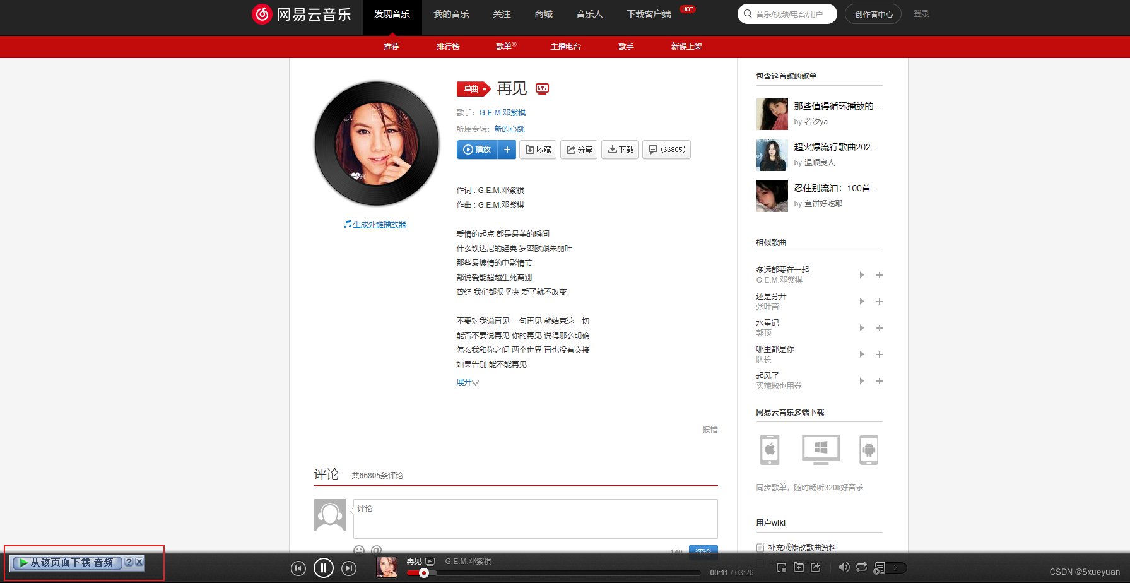Screen dimensions: 1130x583
Task: Add 起风了 to the playlist
Action: 880,381
